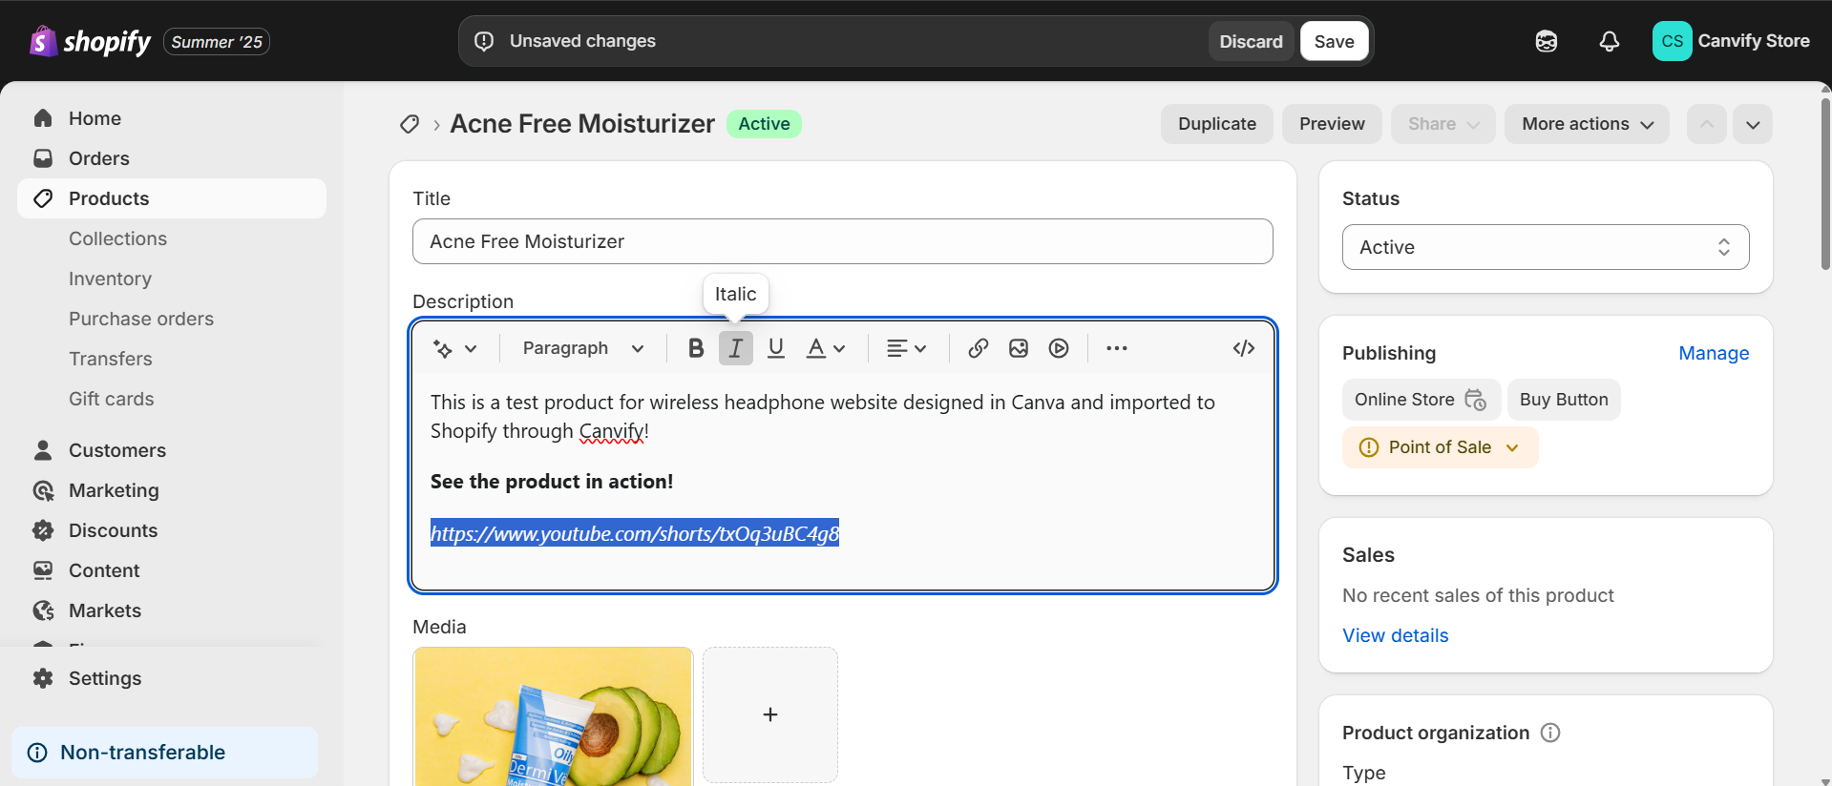
Task: Toggle bold formatting in description toolbar
Action: tap(696, 348)
